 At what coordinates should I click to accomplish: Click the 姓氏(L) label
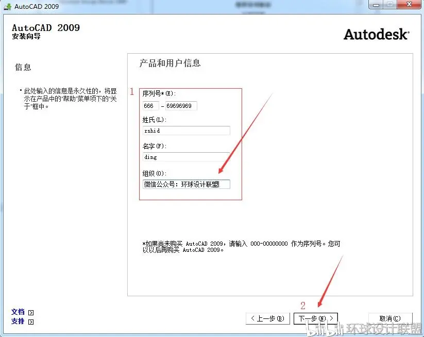click(155, 120)
